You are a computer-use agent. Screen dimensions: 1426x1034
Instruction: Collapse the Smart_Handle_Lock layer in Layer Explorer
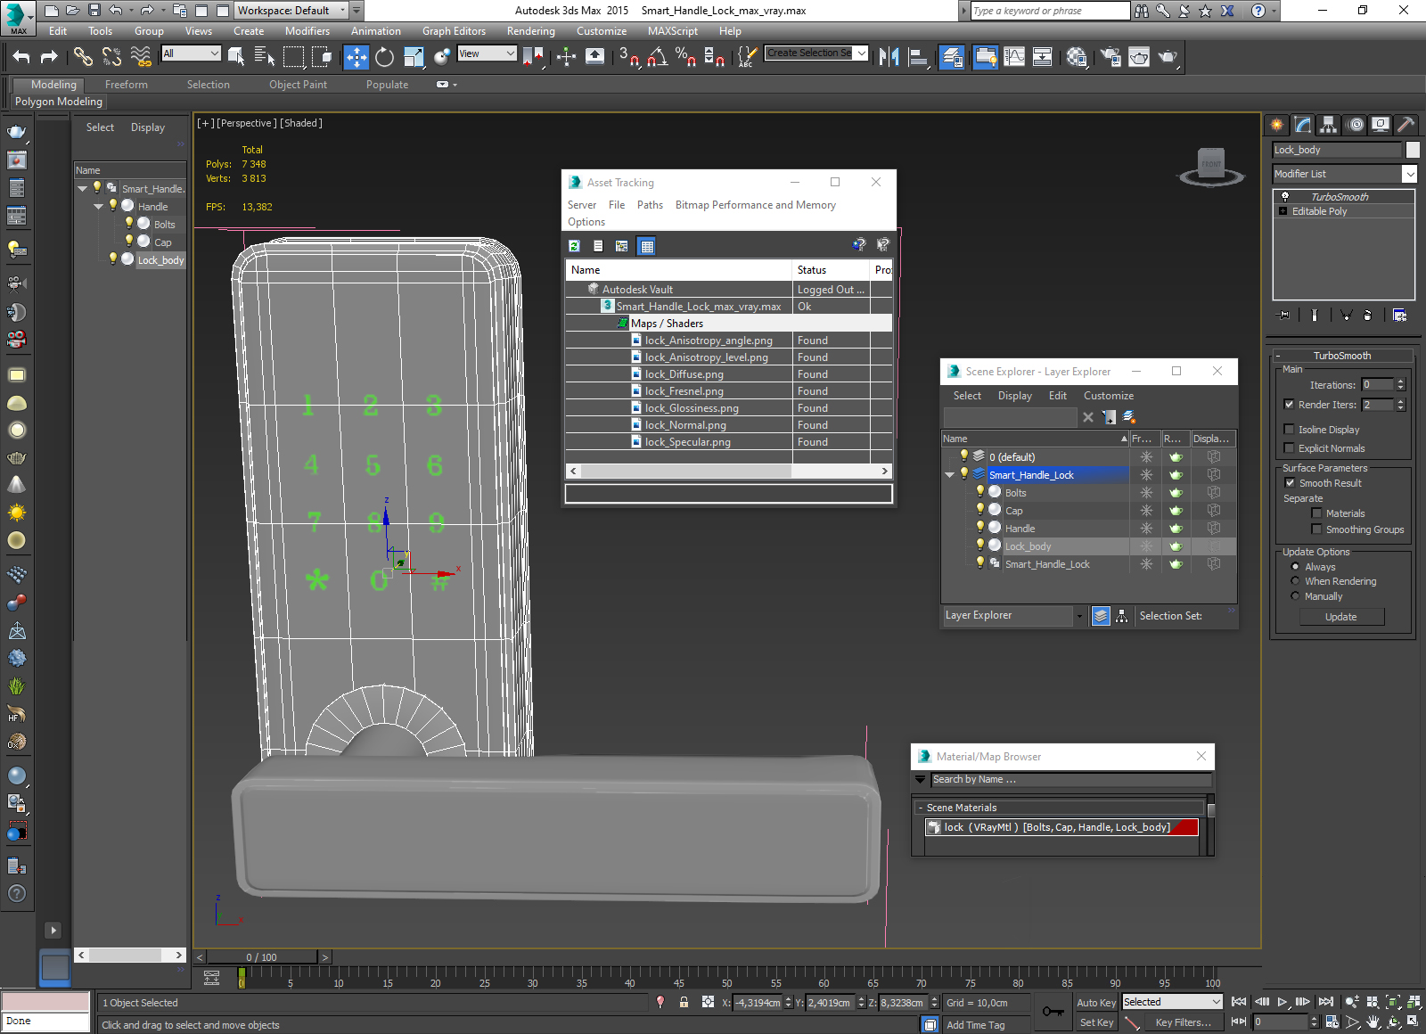pyautogui.click(x=949, y=475)
